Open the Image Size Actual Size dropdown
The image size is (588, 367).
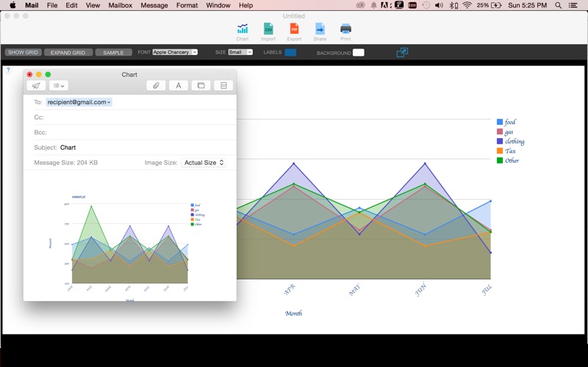click(x=204, y=162)
